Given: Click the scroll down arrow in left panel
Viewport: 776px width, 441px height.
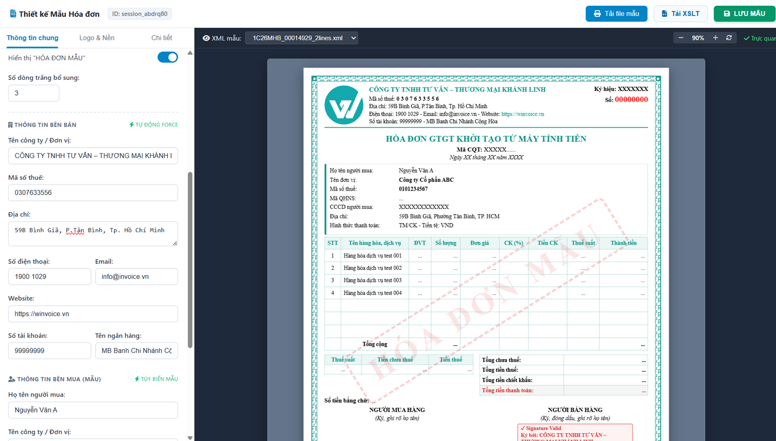Looking at the screenshot, I should 190,437.
